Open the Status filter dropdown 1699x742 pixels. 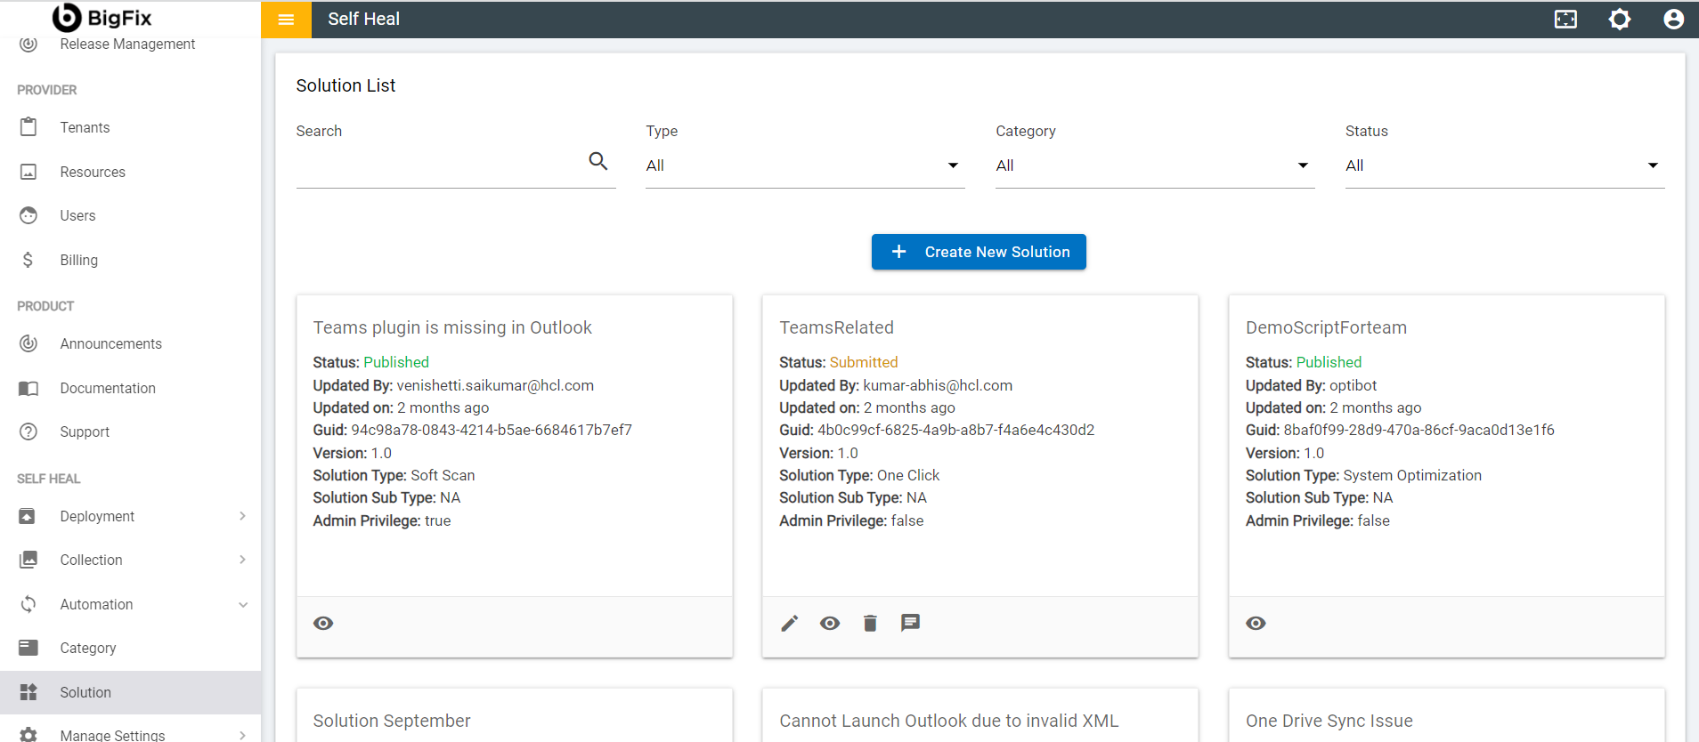click(x=1504, y=165)
